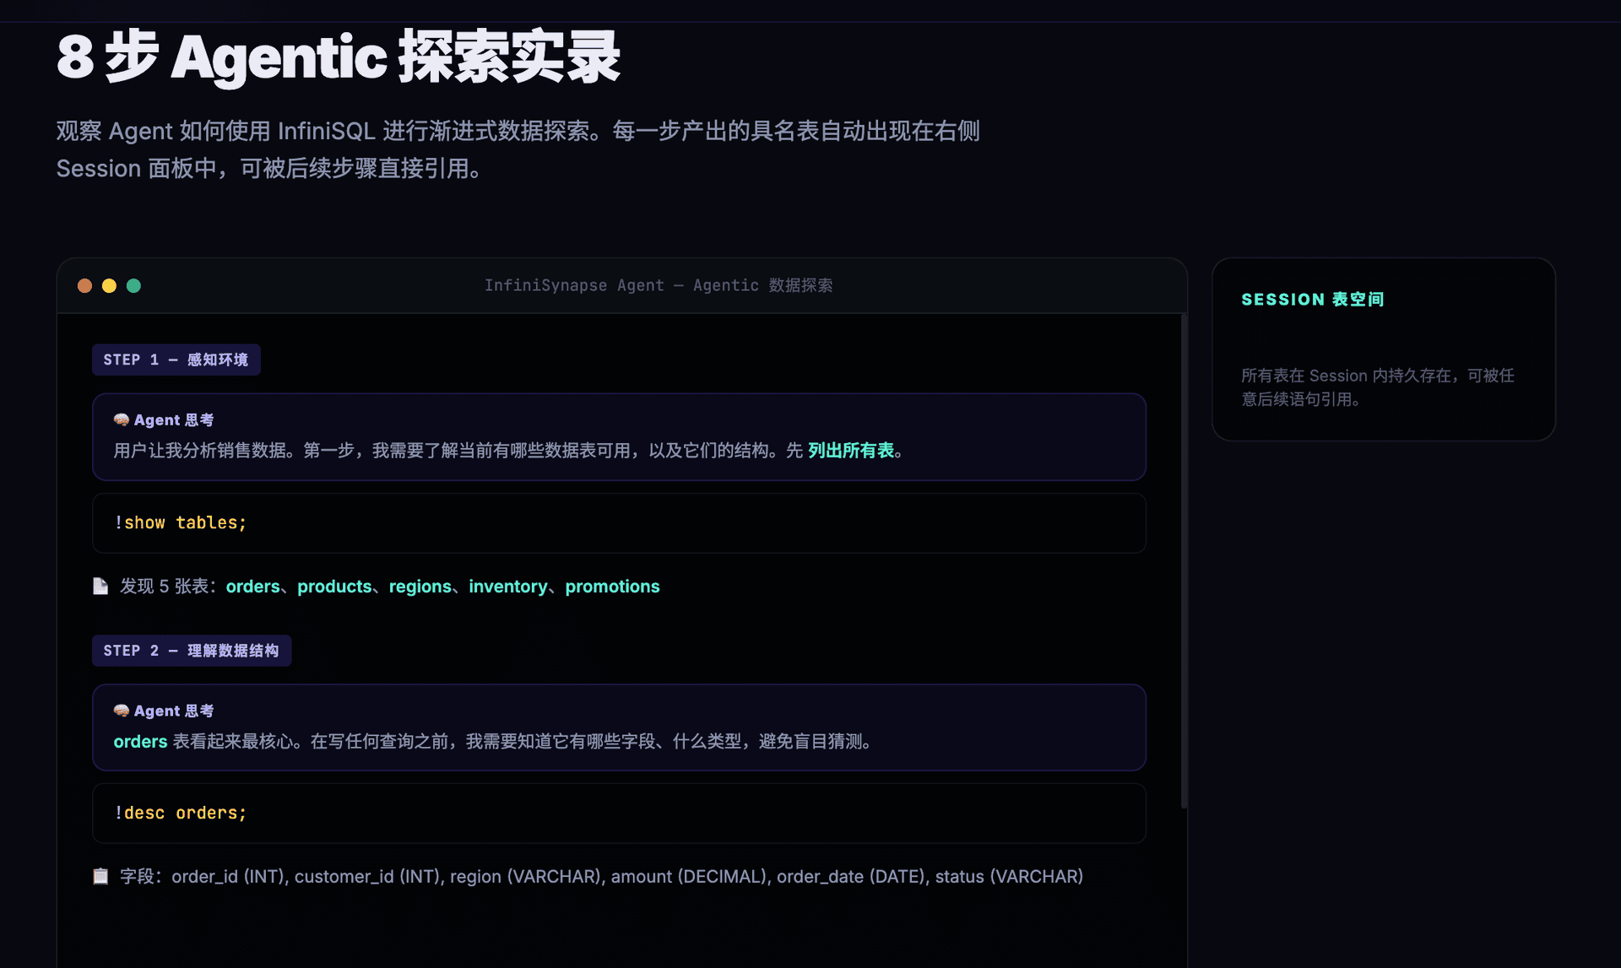Click the highlighted 列出所有表 text
1621x968 pixels.
[849, 451]
